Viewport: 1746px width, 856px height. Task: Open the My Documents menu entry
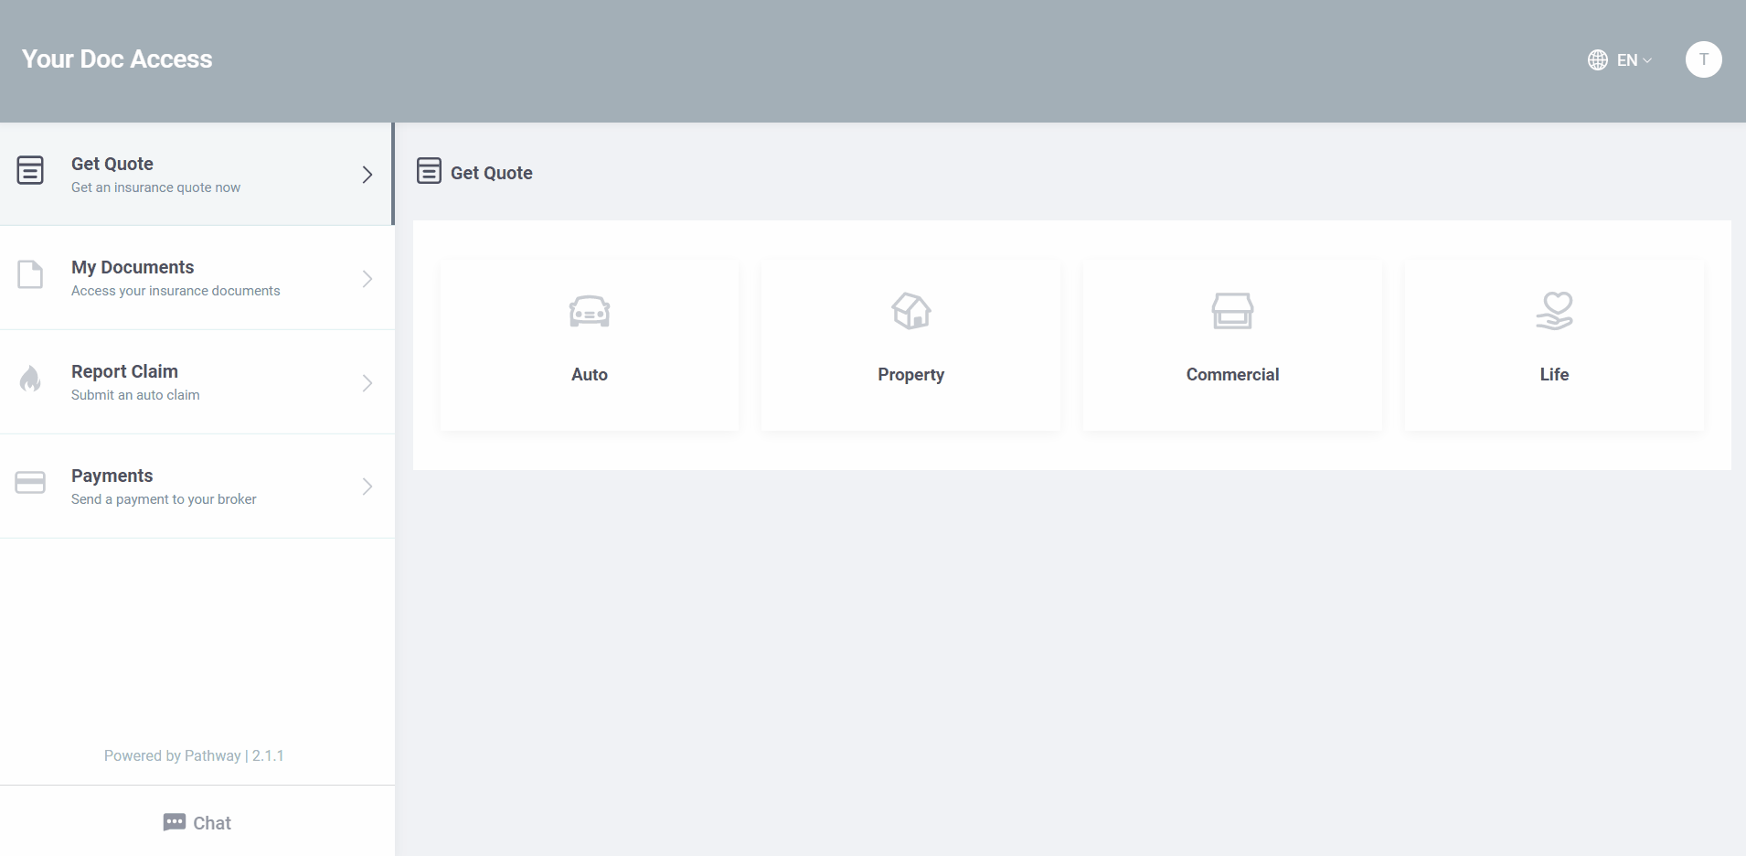(x=197, y=278)
